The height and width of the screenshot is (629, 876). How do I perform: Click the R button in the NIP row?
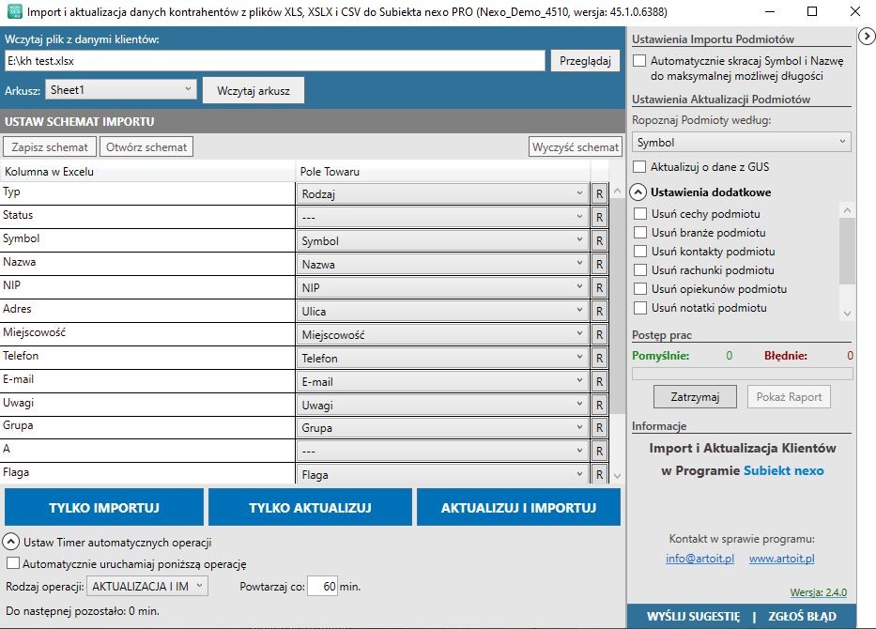click(599, 287)
